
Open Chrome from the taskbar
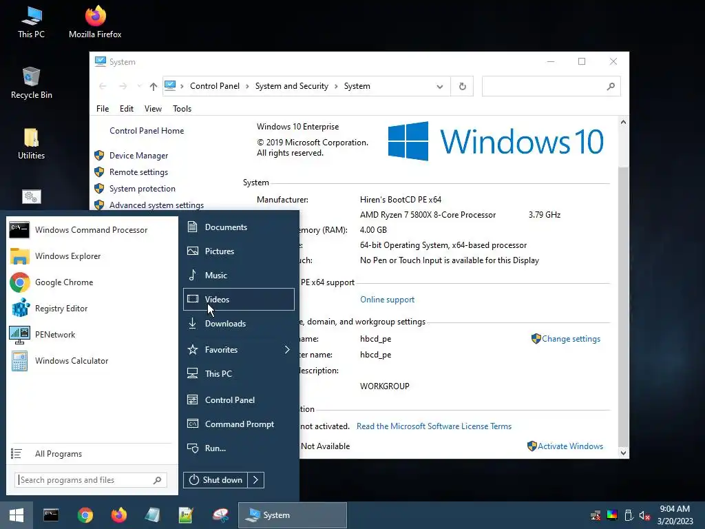85,515
